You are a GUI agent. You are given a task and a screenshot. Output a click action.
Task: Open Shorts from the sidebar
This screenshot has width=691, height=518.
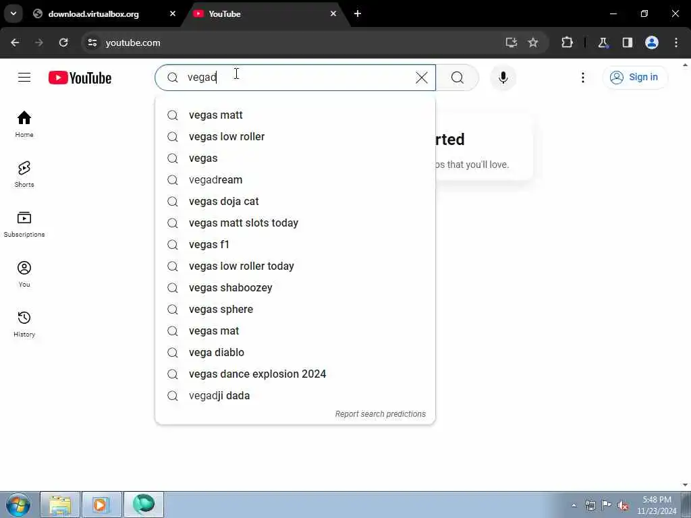[24, 175]
